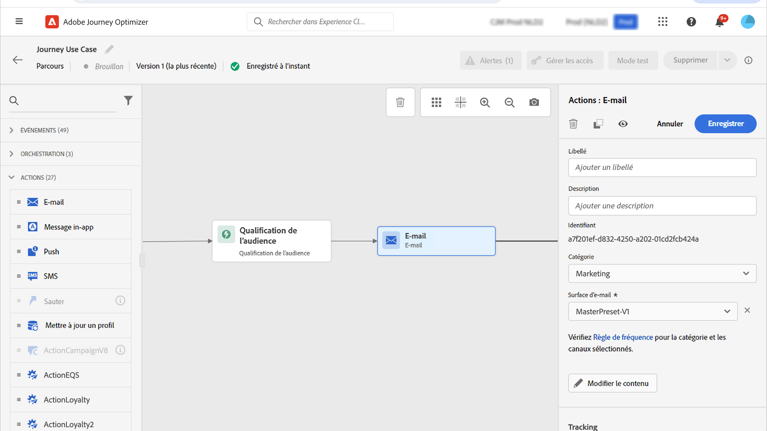This screenshot has height=431, width=767.
Task: Clear the selected e-mail surface with X
Action: (747, 310)
